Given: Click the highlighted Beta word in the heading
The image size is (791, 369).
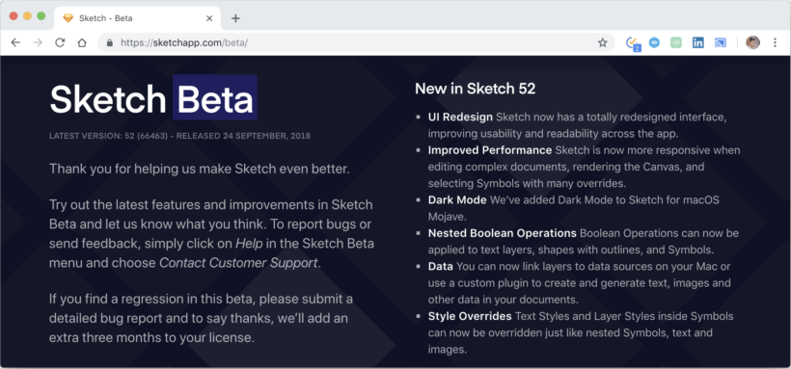Looking at the screenshot, I should click(x=215, y=97).
